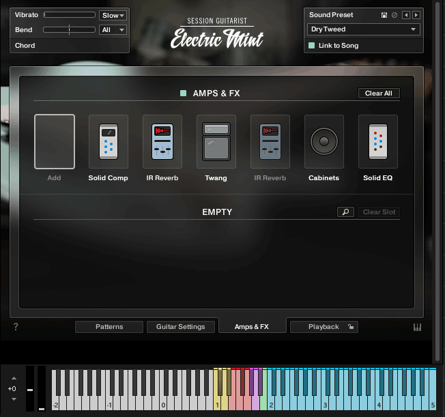Click the empty Add effect slot
The width and height of the screenshot is (445, 417).
point(55,141)
